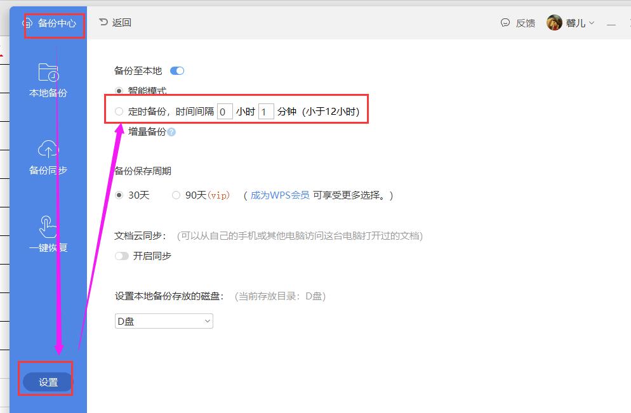631x413 pixels.
Task: Expand the 聲儿 account dropdown menu
Action: tap(579, 22)
